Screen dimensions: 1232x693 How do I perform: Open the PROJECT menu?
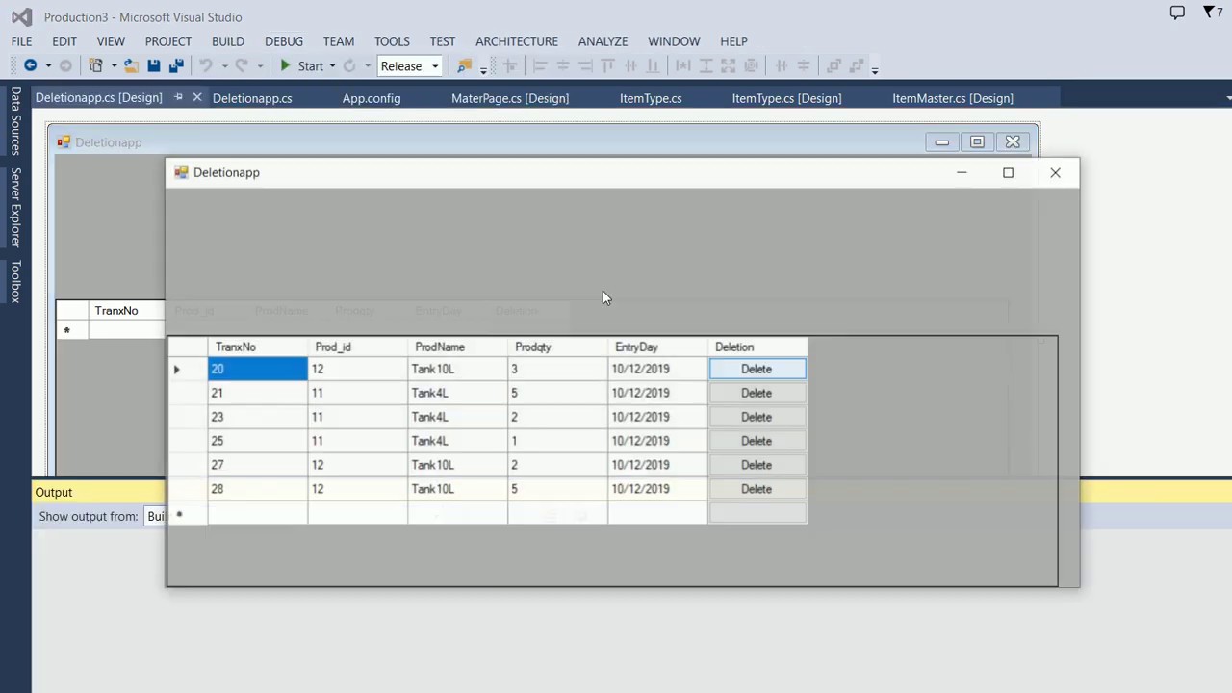[168, 41]
